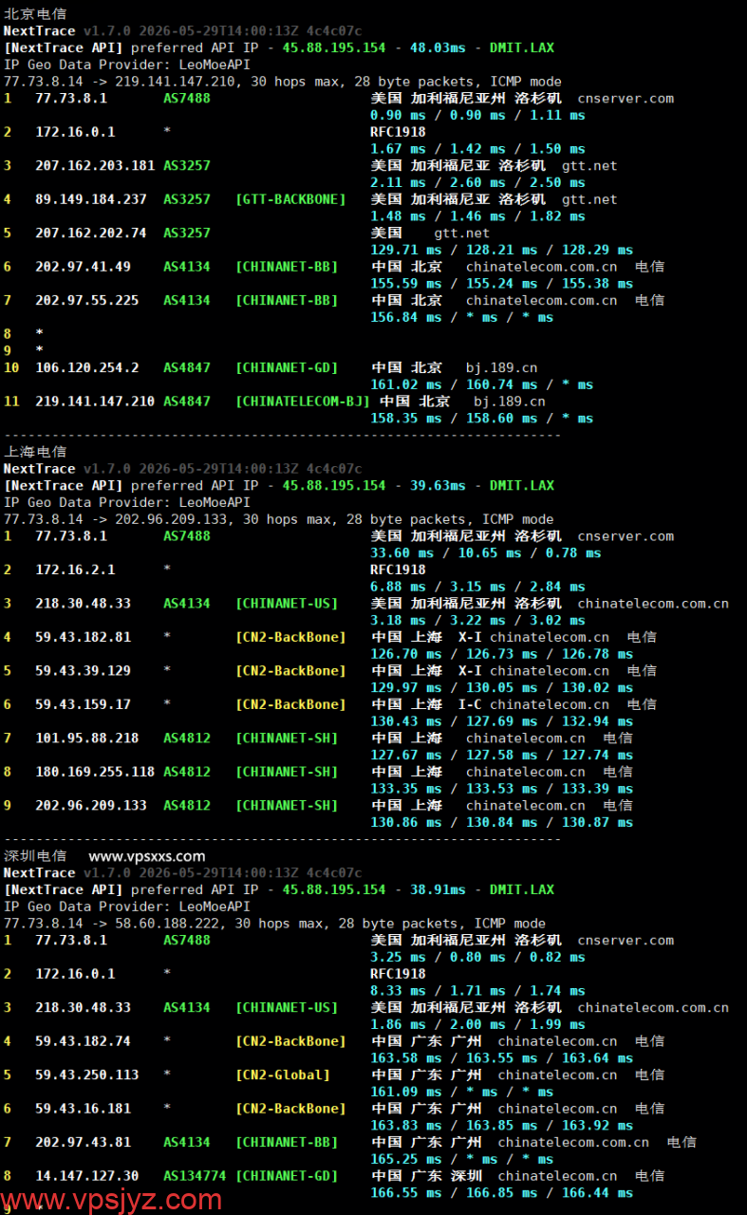The height and width of the screenshot is (1215, 747).
Task: Click IP address 202.97.43.81
Action: pos(84,1142)
